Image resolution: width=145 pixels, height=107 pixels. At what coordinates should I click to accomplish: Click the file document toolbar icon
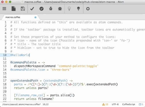(14, 9)
